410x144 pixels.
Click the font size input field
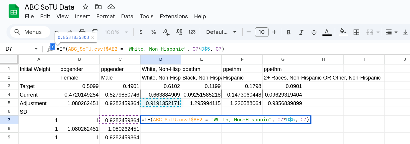click(261, 32)
